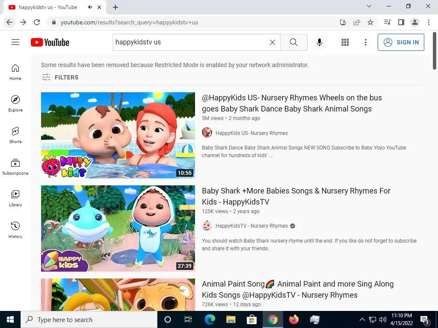The width and height of the screenshot is (438, 328).
Task: Open YouTube settings three-dot menu
Action: click(x=365, y=42)
